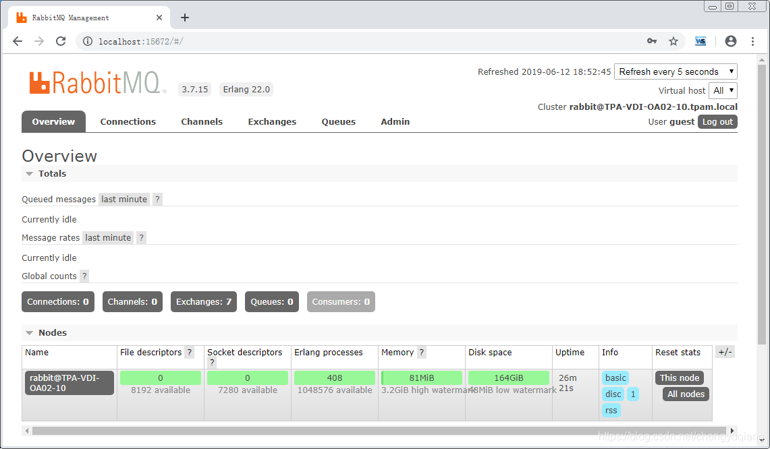This screenshot has height=449, width=770.
Task: Toggle node table columns with +/-
Action: click(725, 352)
